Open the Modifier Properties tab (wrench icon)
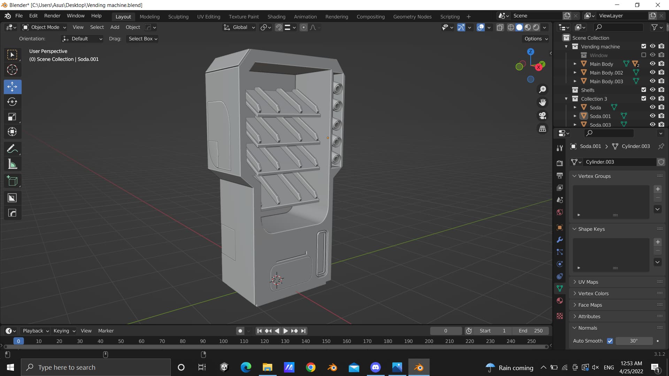 pyautogui.click(x=560, y=240)
